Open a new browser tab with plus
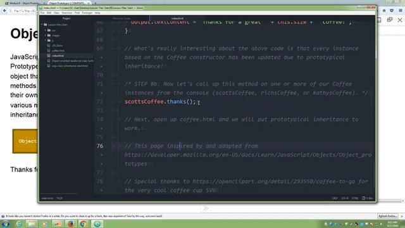Image resolution: width=405 pixels, height=228 pixels. pyautogui.click(x=95, y=3)
